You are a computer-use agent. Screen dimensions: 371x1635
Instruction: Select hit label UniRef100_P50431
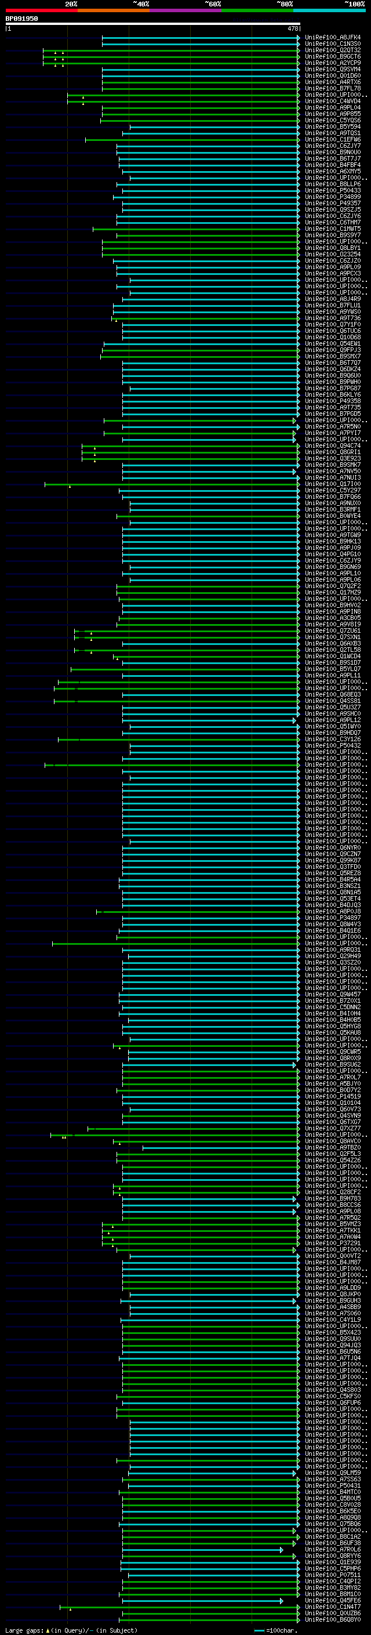click(333, 1485)
